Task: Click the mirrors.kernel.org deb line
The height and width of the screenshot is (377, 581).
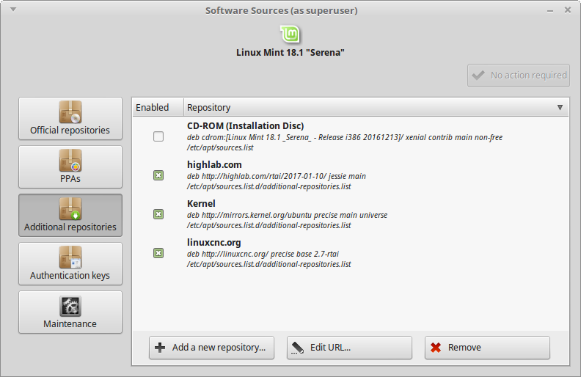Action: coord(287,215)
